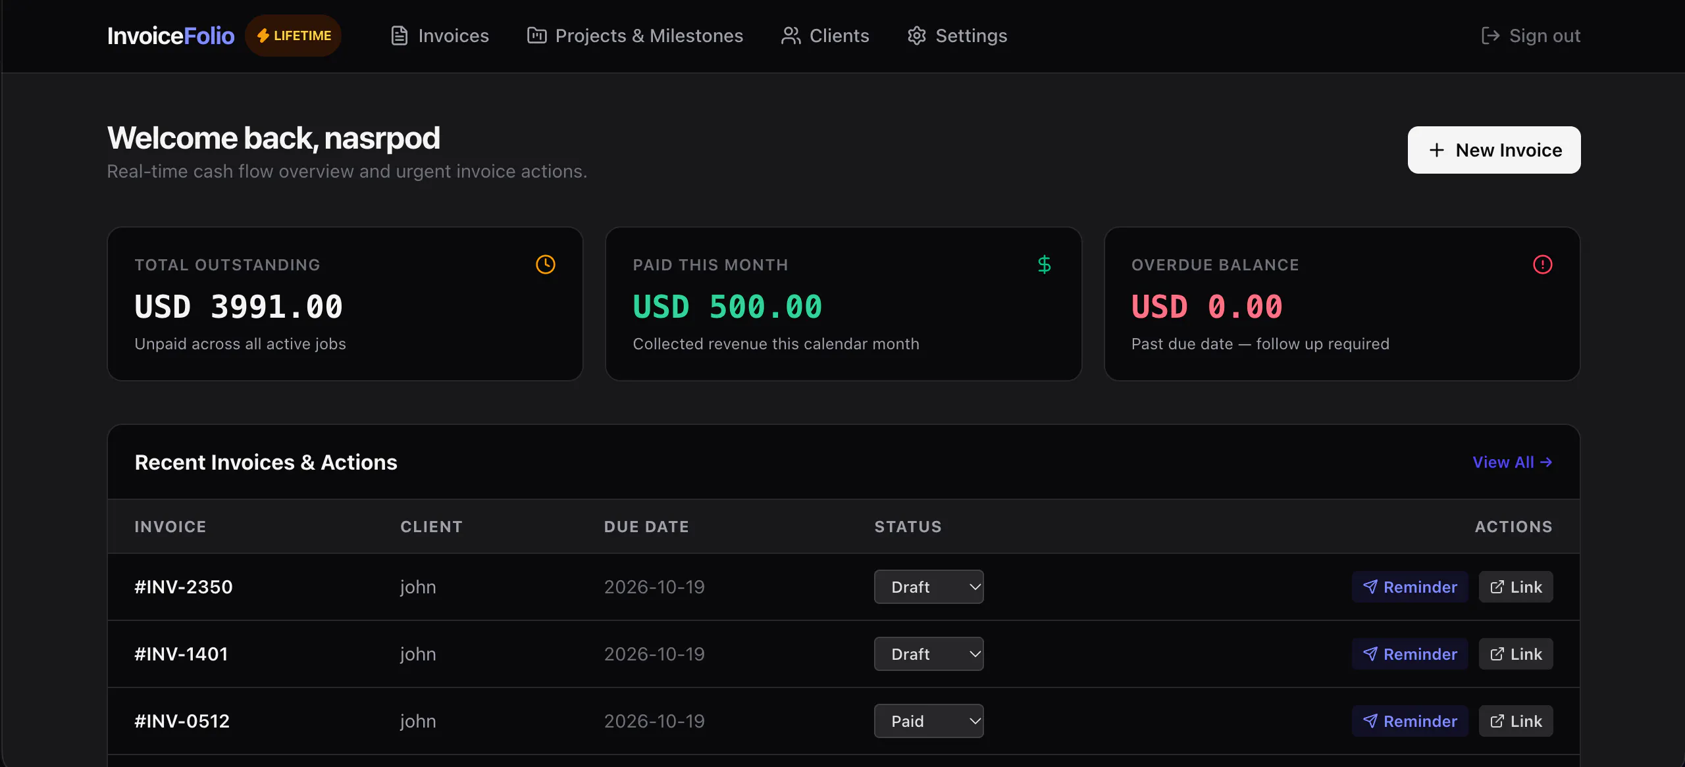Screen dimensions: 1685x767
Task: Click the Lifetime plan badge
Action: [294, 36]
